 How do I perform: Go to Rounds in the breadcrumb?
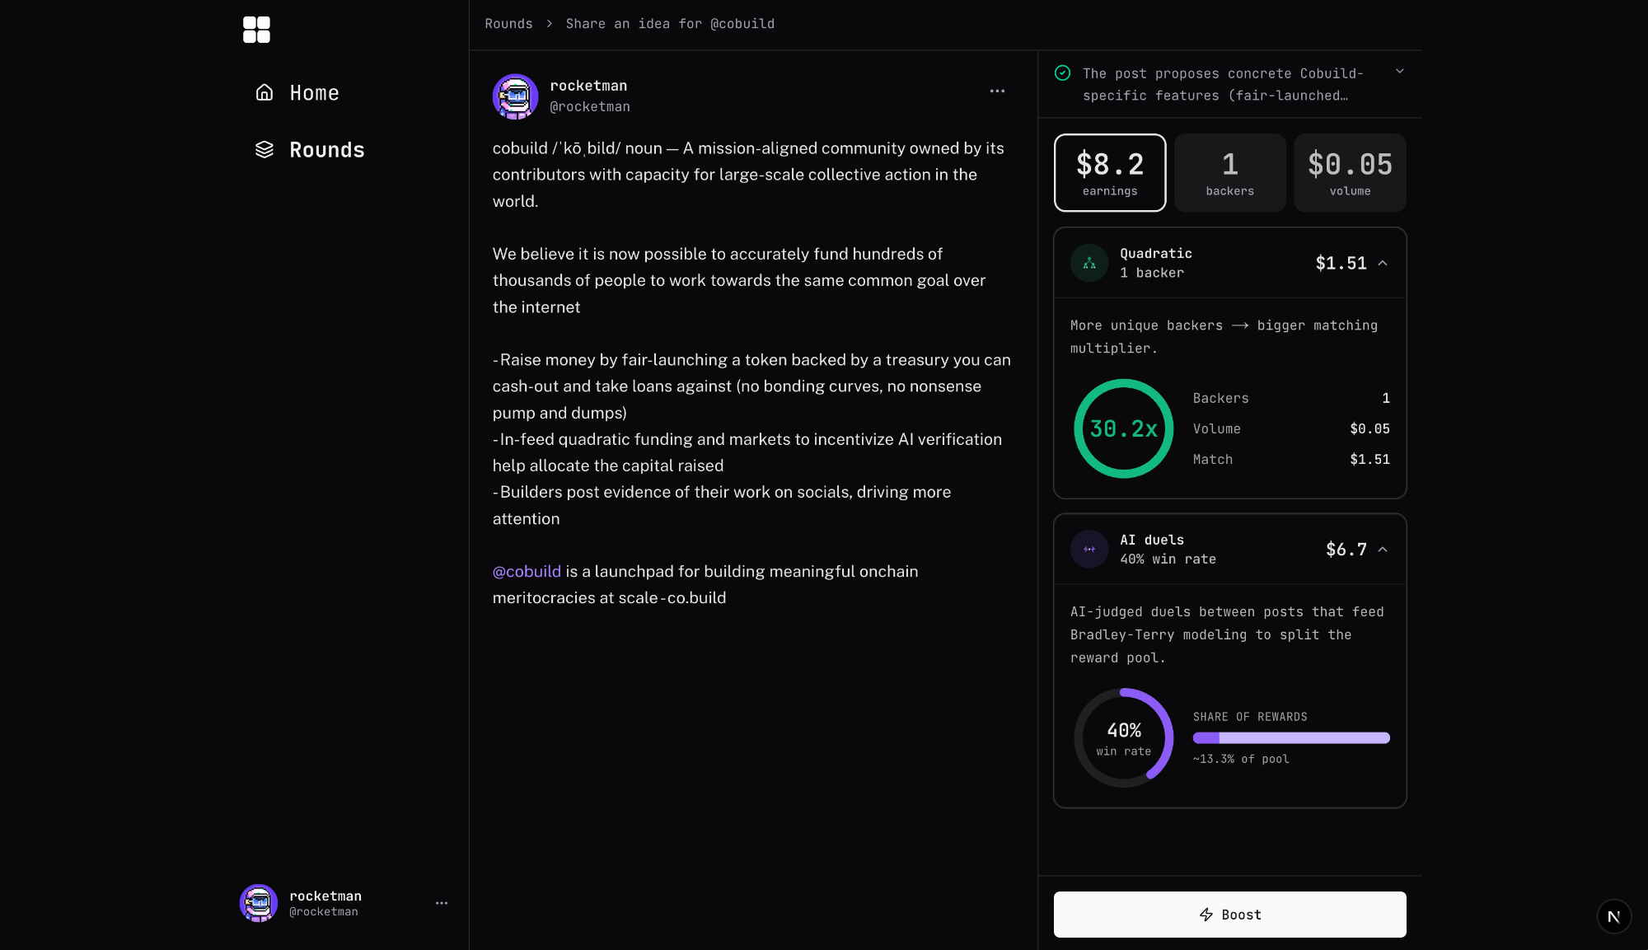click(x=508, y=24)
